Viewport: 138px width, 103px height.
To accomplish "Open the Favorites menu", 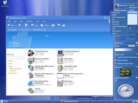I will [29, 21].
